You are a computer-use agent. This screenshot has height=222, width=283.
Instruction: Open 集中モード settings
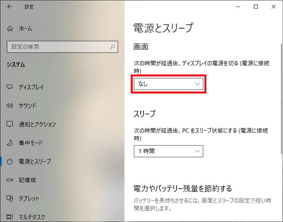pos(31,143)
